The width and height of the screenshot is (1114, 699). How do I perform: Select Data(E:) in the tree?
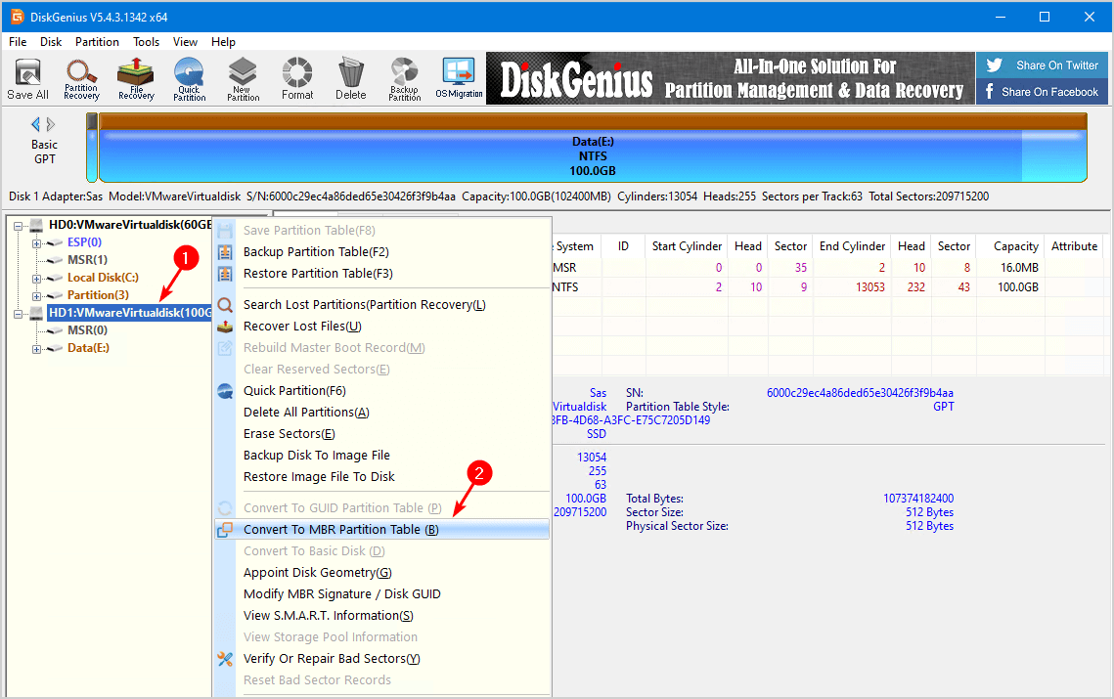[x=88, y=348]
